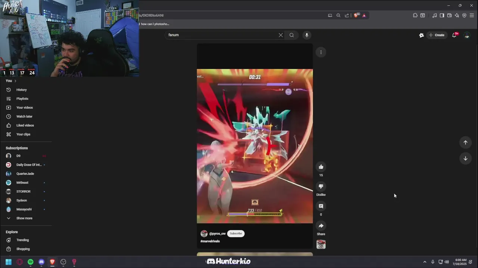The height and width of the screenshot is (268, 478).
Task: Open the short's more options menu
Action: tap(321, 52)
